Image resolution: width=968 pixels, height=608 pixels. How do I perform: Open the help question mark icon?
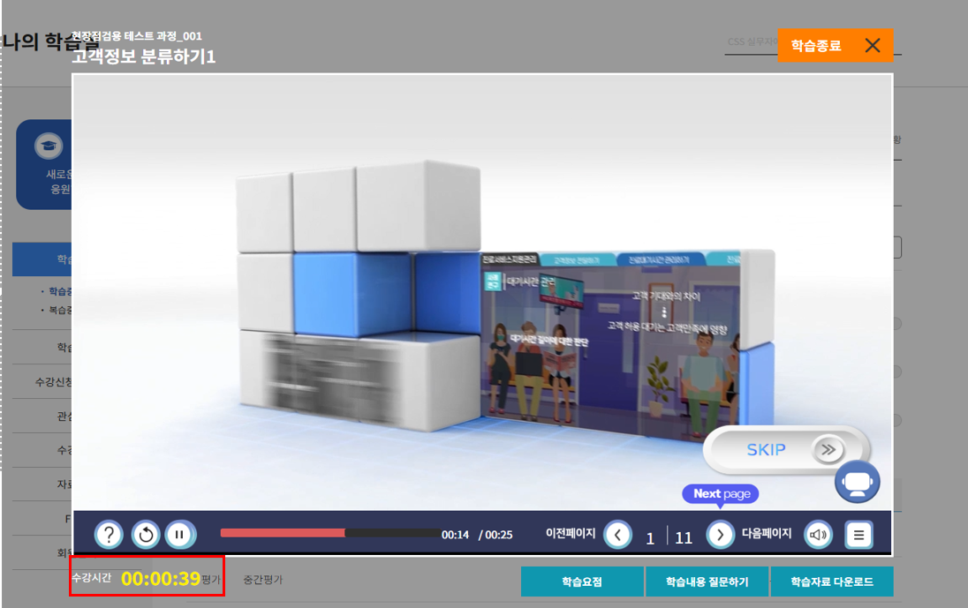tap(109, 534)
